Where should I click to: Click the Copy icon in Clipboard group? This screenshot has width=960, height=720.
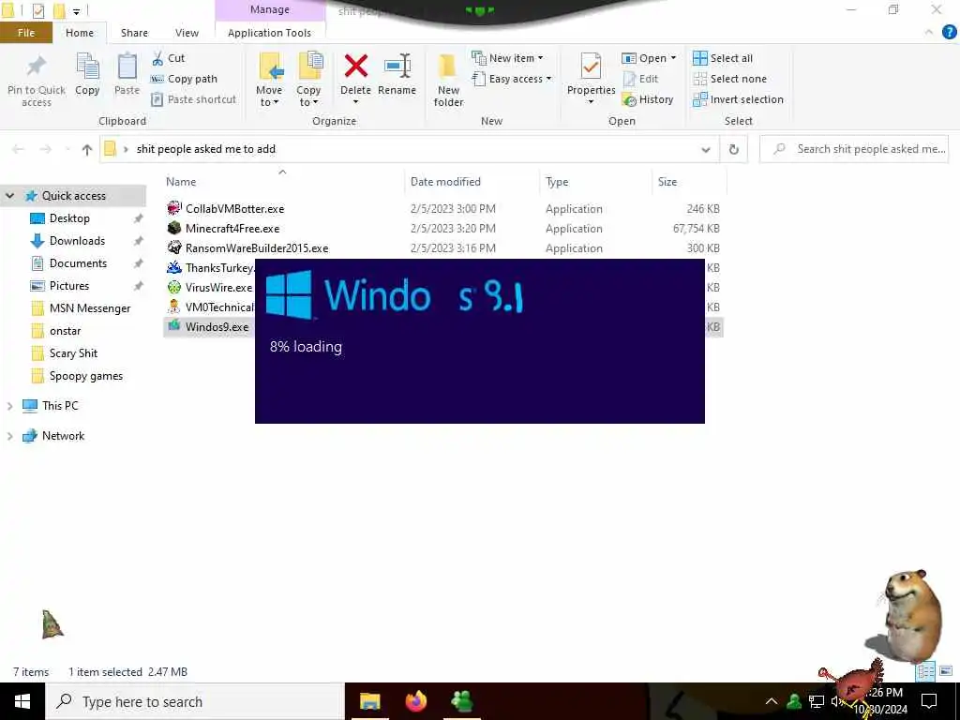point(87,67)
